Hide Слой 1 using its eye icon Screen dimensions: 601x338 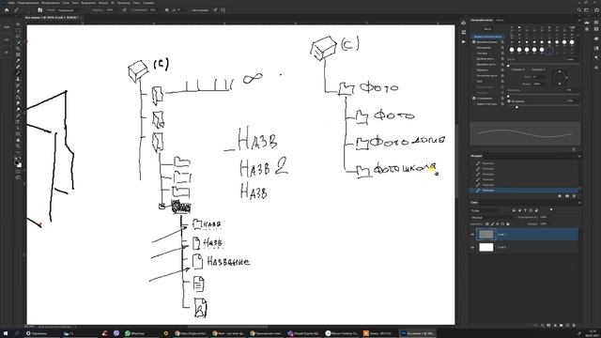pyautogui.click(x=472, y=234)
